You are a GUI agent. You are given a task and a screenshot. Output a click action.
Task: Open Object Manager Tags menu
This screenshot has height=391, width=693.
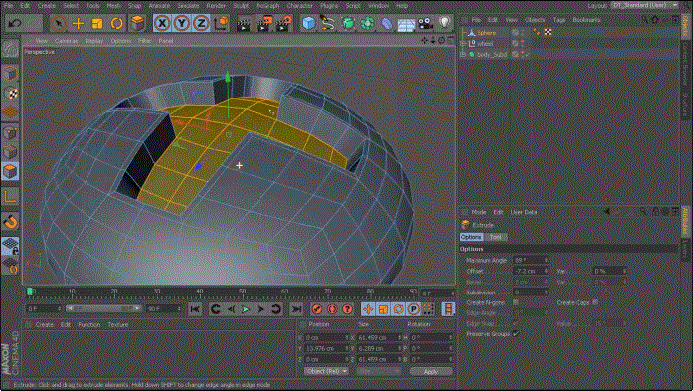pyautogui.click(x=559, y=20)
